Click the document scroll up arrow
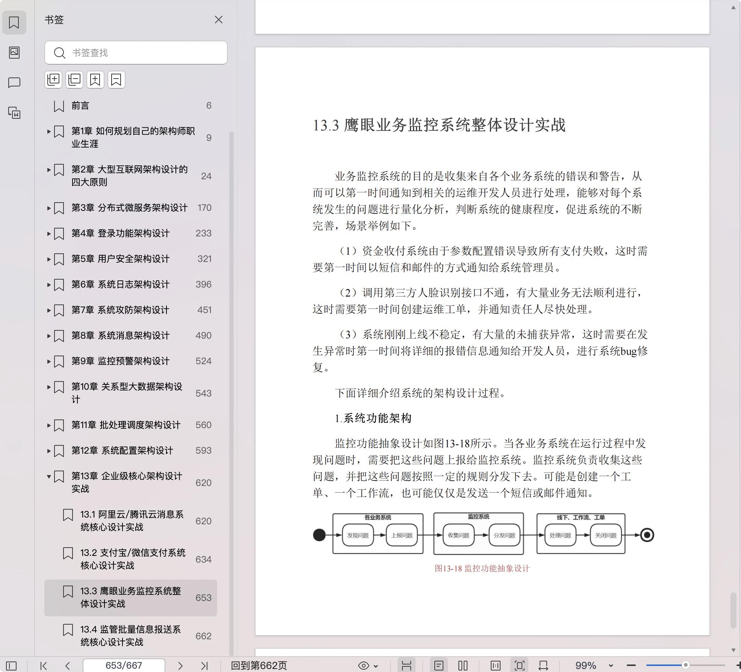741x672 pixels. [x=733, y=8]
